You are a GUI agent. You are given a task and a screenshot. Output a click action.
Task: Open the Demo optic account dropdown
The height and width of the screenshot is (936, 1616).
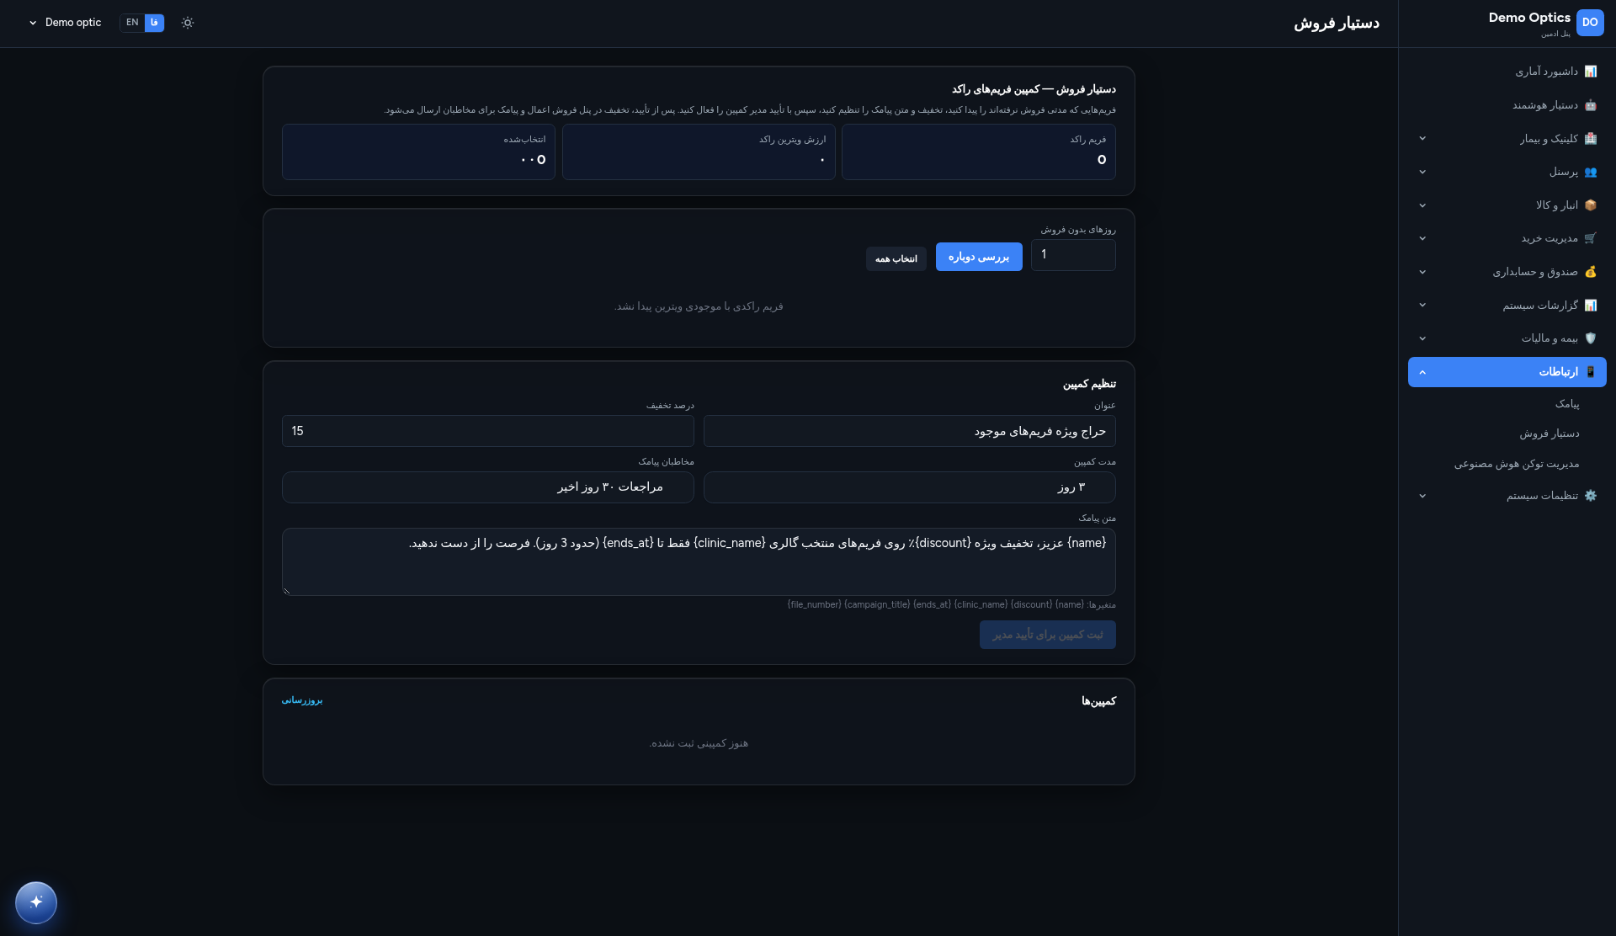[65, 23]
